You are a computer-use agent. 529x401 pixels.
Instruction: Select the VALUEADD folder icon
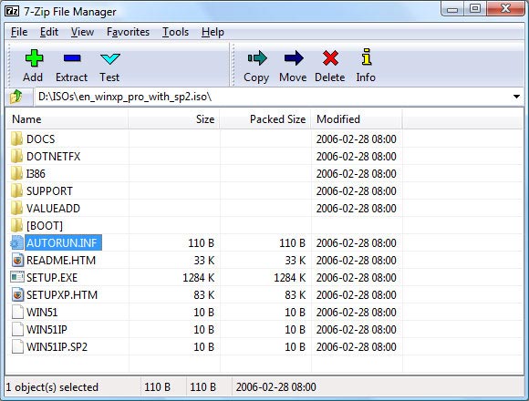[16, 208]
